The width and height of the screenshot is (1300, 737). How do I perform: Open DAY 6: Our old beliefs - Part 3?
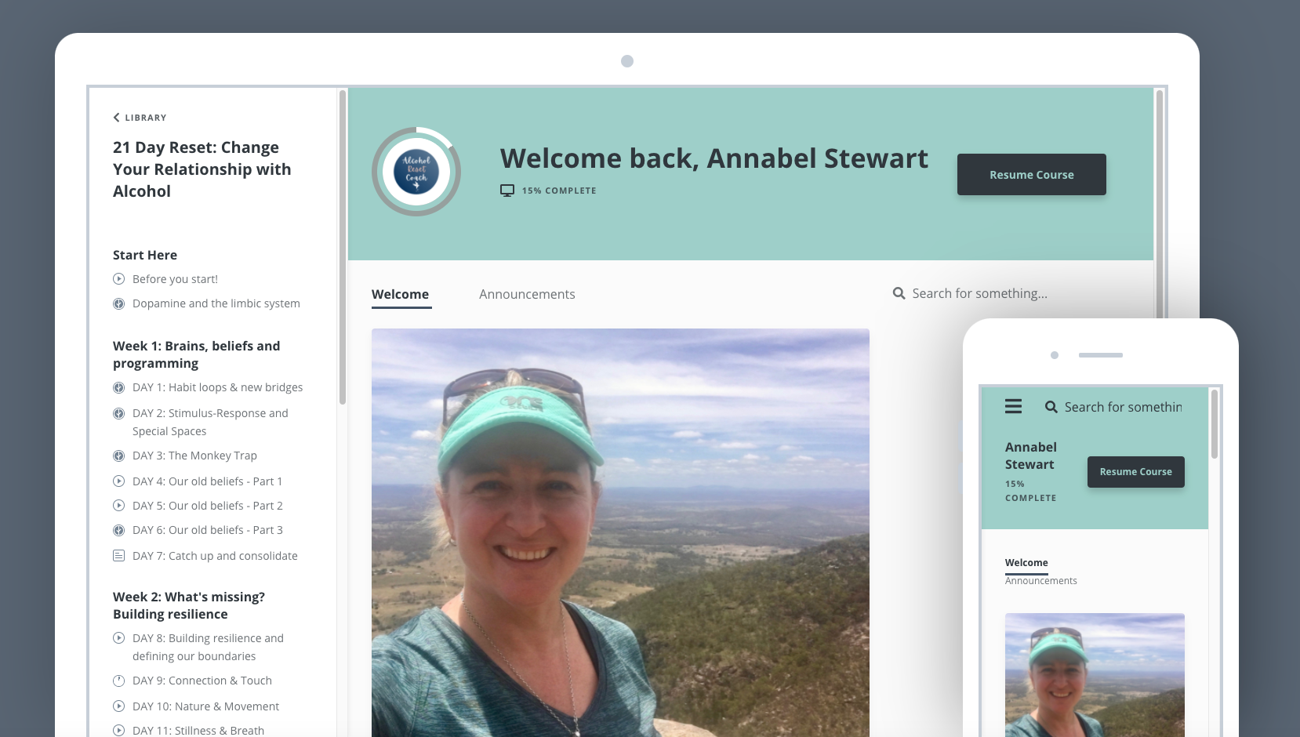click(x=208, y=530)
